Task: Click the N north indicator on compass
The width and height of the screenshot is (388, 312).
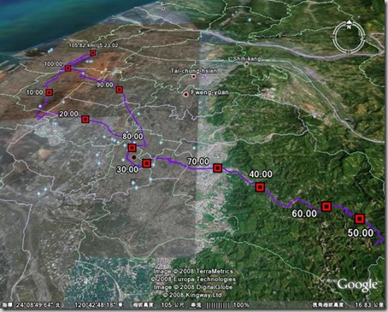Action: 349,26
